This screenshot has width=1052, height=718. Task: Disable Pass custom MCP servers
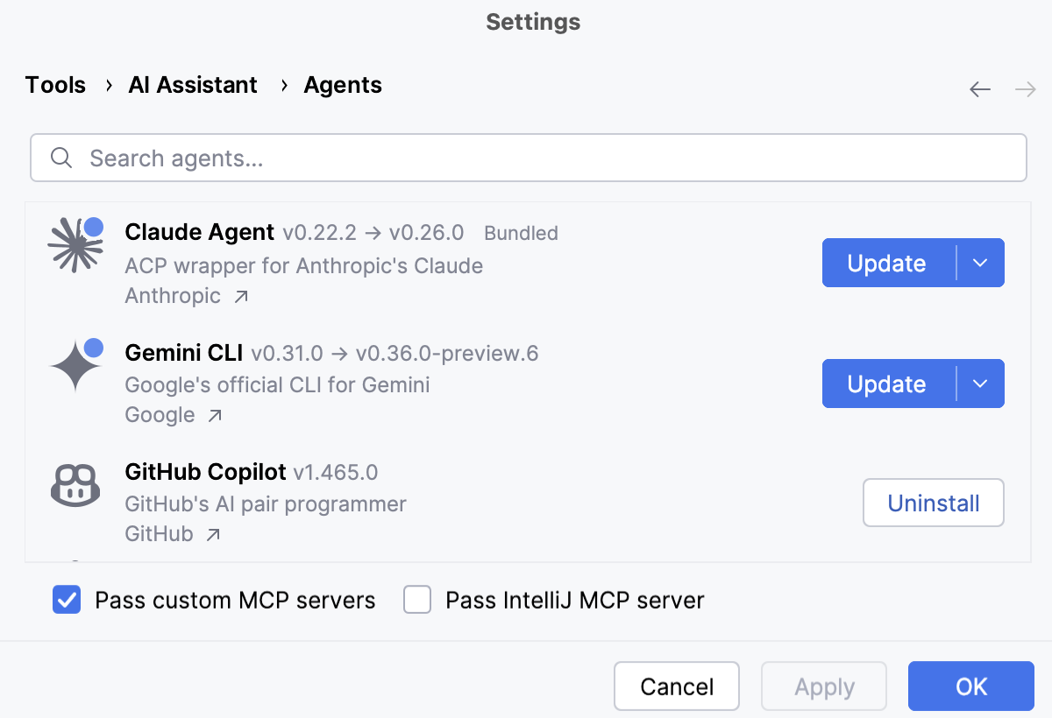coord(67,600)
